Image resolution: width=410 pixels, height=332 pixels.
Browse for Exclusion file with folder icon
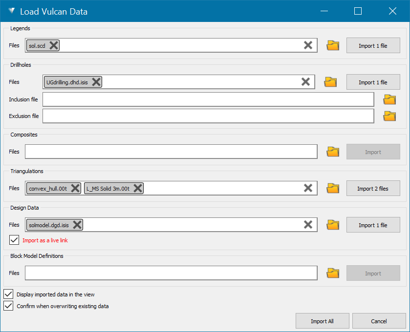[x=389, y=116]
